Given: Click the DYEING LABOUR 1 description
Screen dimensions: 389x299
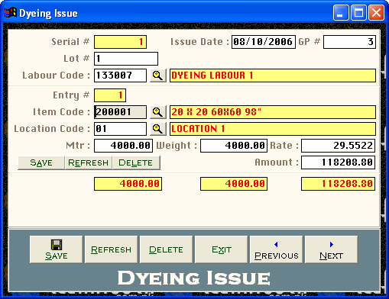Looking at the screenshot, I should tap(273, 76).
